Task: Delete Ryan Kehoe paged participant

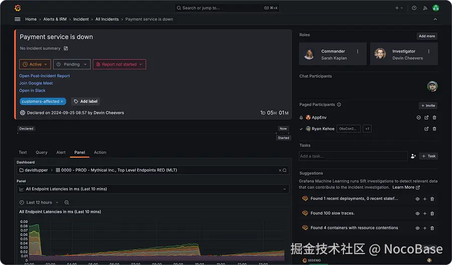Action: pos(434,129)
